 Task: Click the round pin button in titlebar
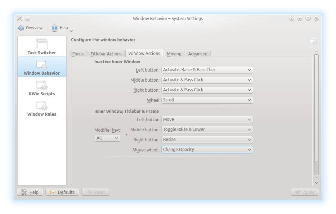pos(28,18)
